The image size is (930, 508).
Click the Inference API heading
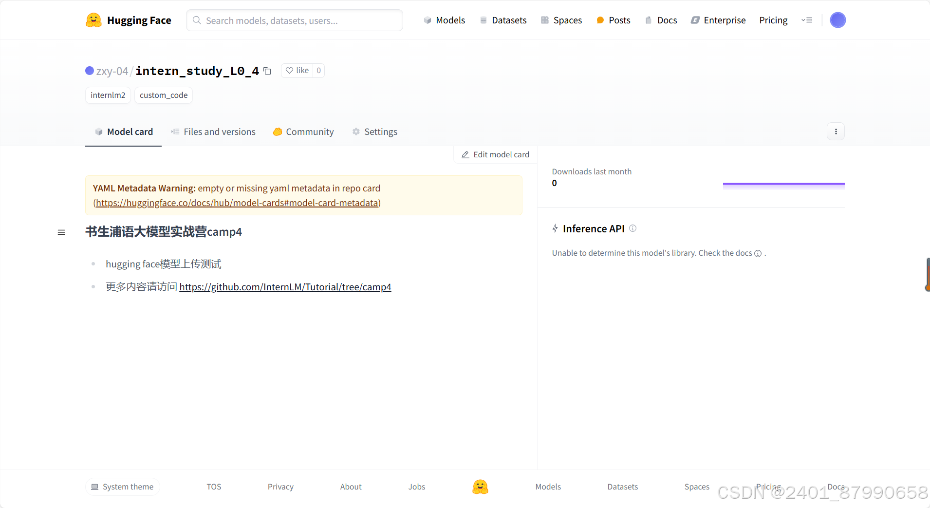click(594, 228)
